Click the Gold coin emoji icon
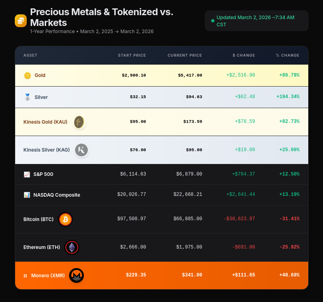The image size is (323, 302). [27, 75]
